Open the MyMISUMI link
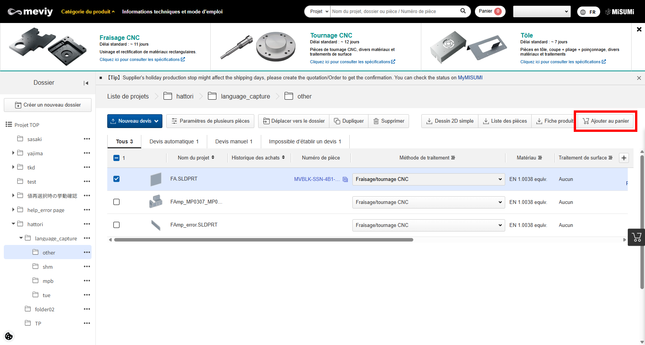645x345 pixels. tap(470, 78)
